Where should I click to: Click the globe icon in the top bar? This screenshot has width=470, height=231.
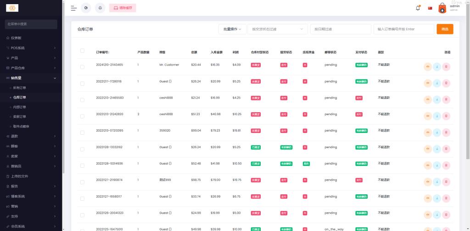pos(86,8)
